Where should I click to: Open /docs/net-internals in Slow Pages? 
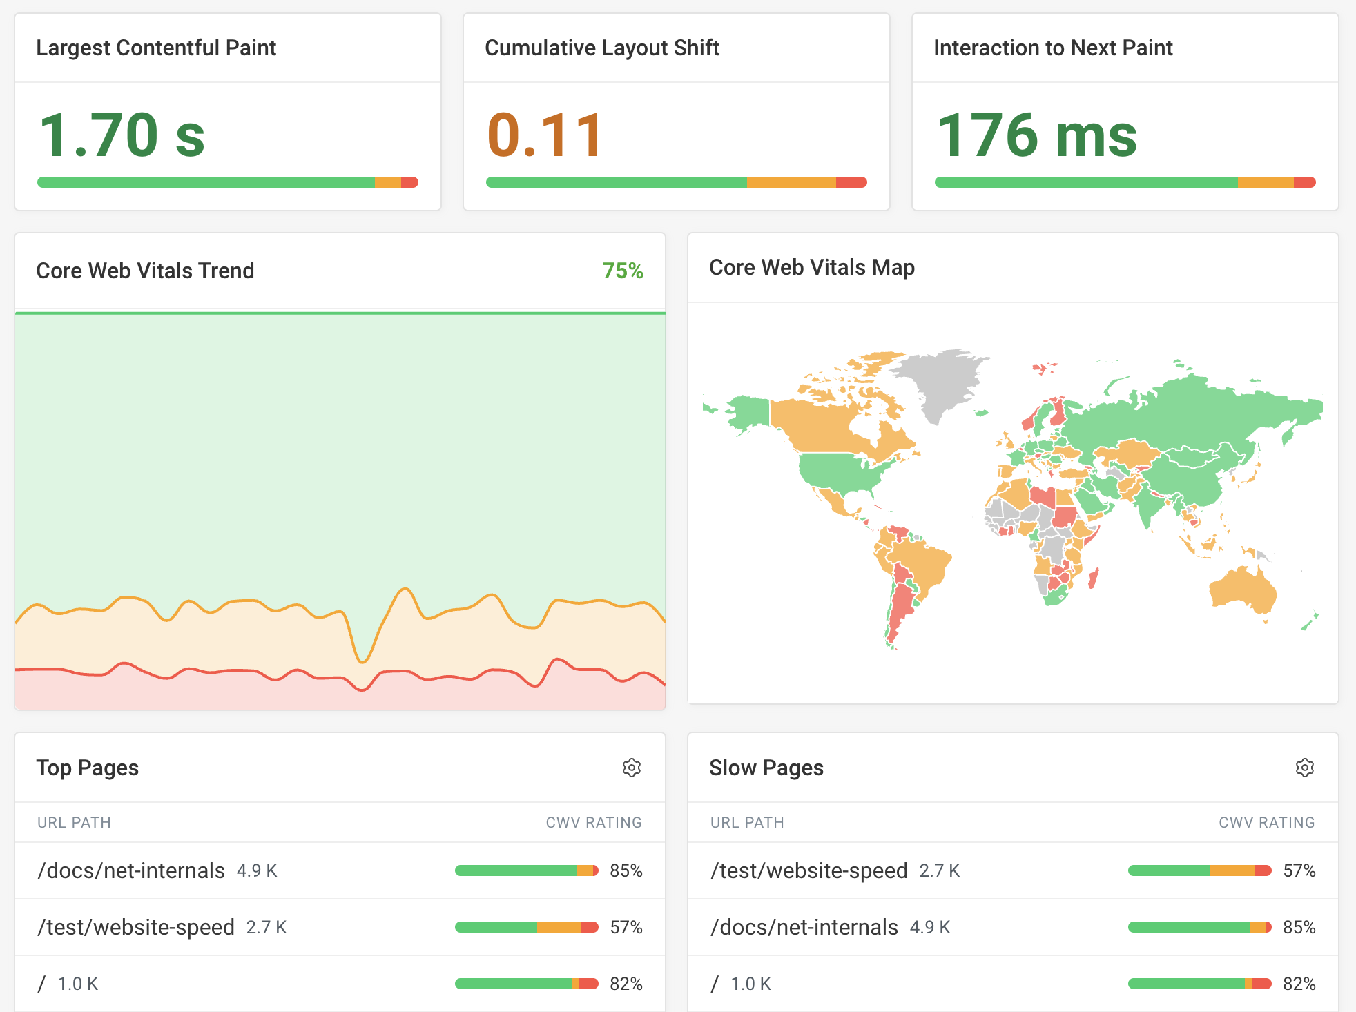tap(804, 927)
